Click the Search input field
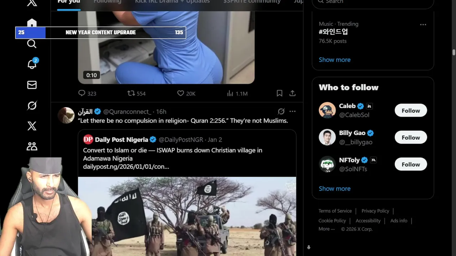Screen dimensions: 456x256 click(373, 3)
